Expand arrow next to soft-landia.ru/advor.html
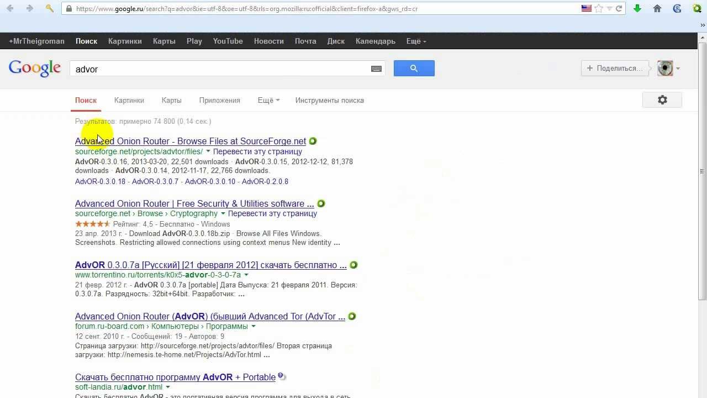 168,387
